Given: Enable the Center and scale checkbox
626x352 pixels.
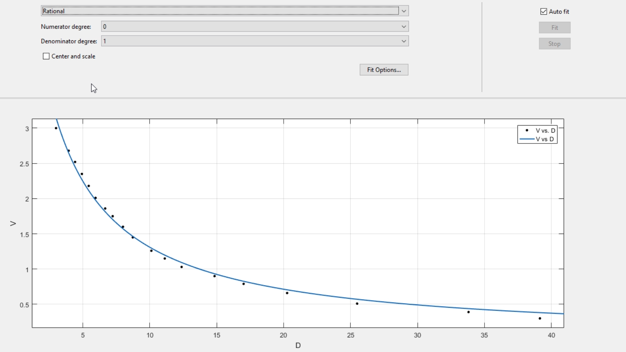Looking at the screenshot, I should tap(46, 56).
